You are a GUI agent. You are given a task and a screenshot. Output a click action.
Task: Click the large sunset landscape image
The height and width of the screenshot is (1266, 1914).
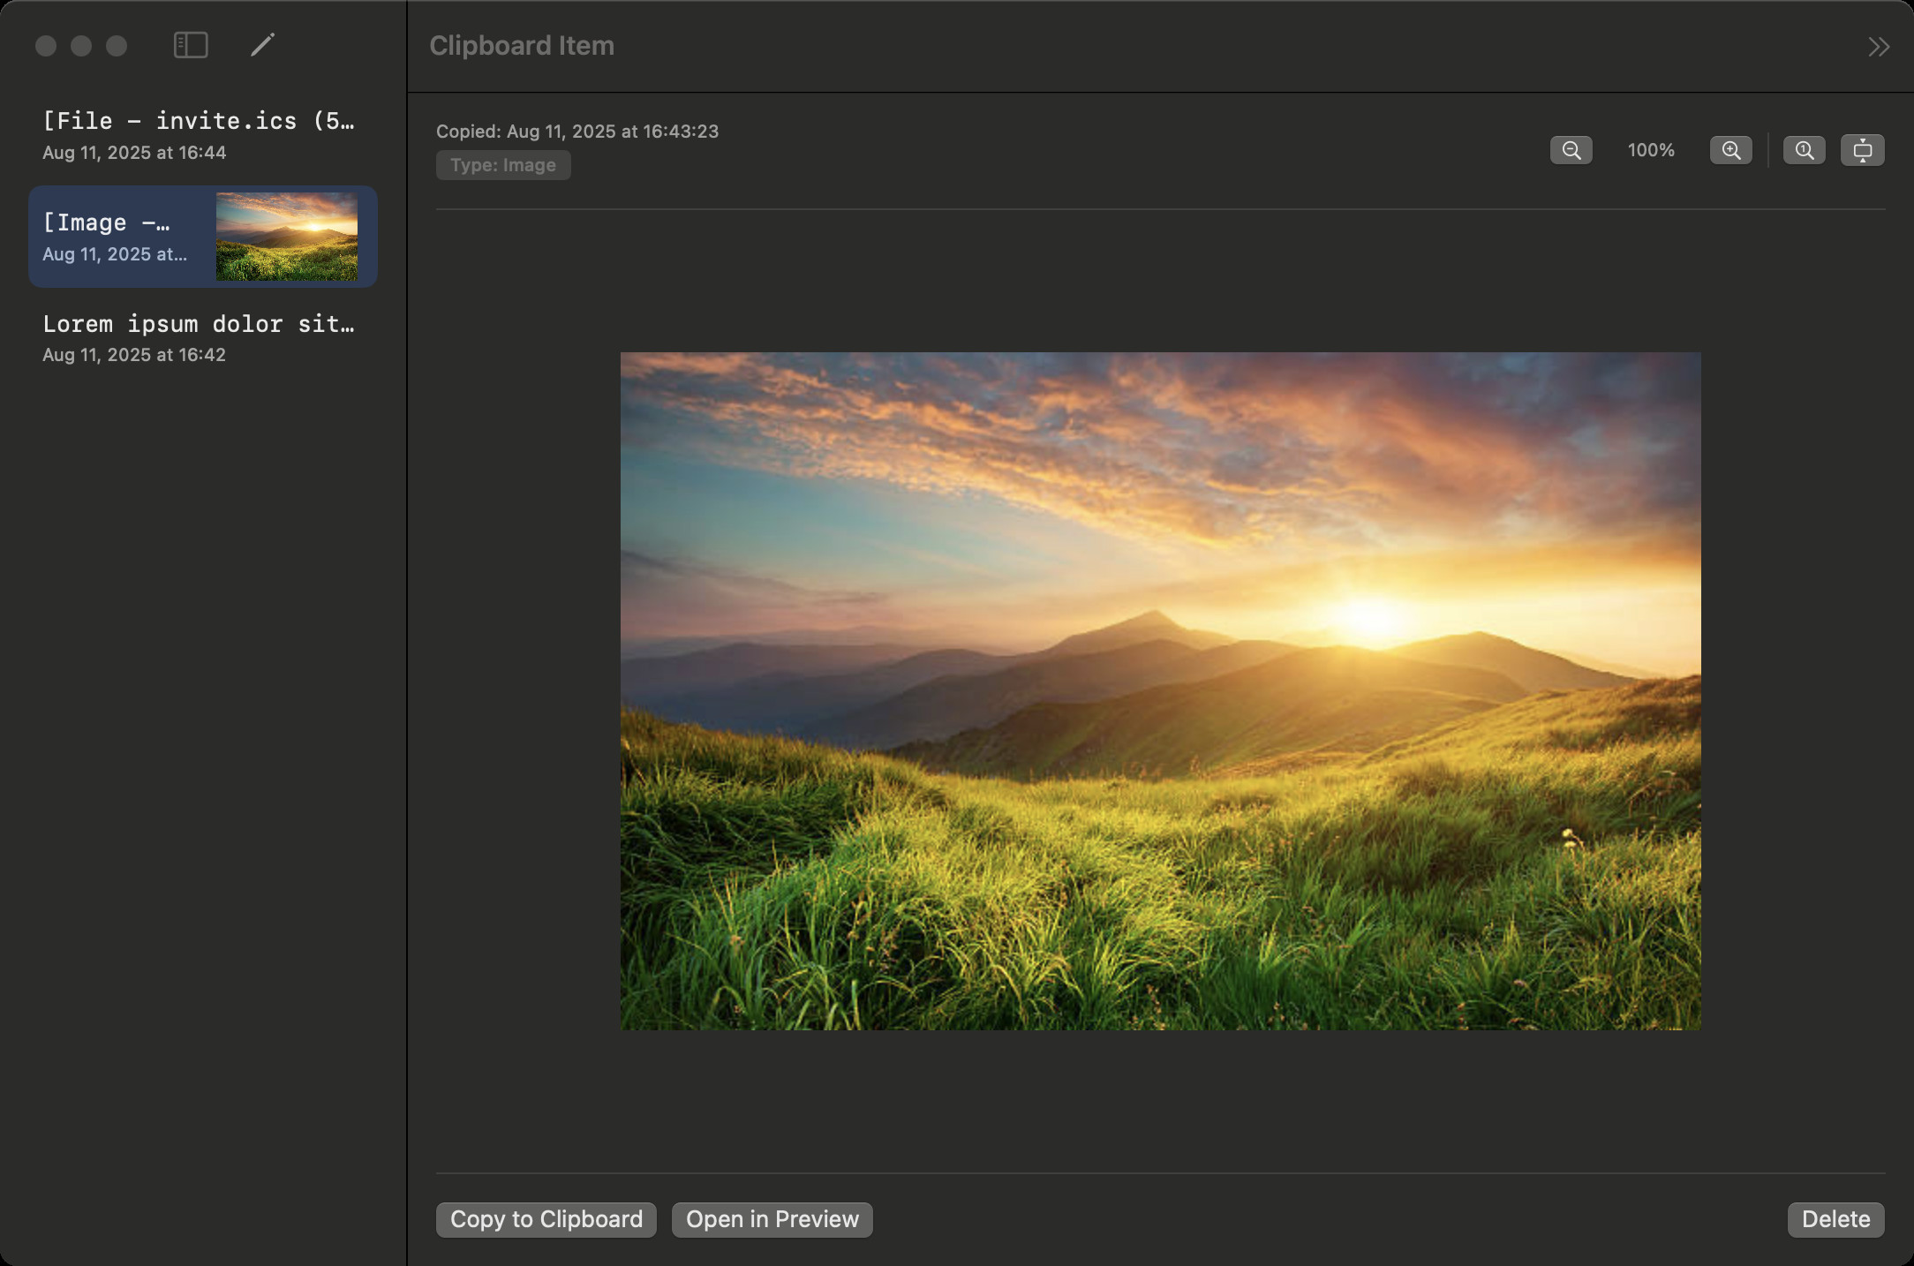click(1160, 690)
